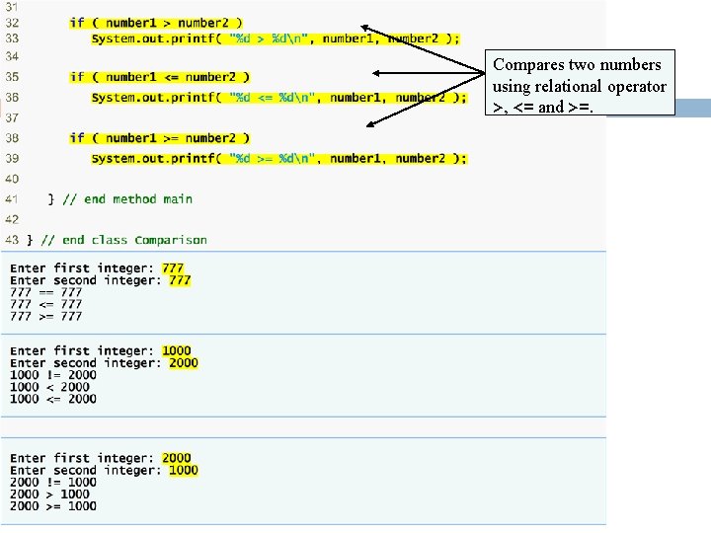The width and height of the screenshot is (711, 533).
Task: Click line number 31 in the gutter
Action: 12,6
